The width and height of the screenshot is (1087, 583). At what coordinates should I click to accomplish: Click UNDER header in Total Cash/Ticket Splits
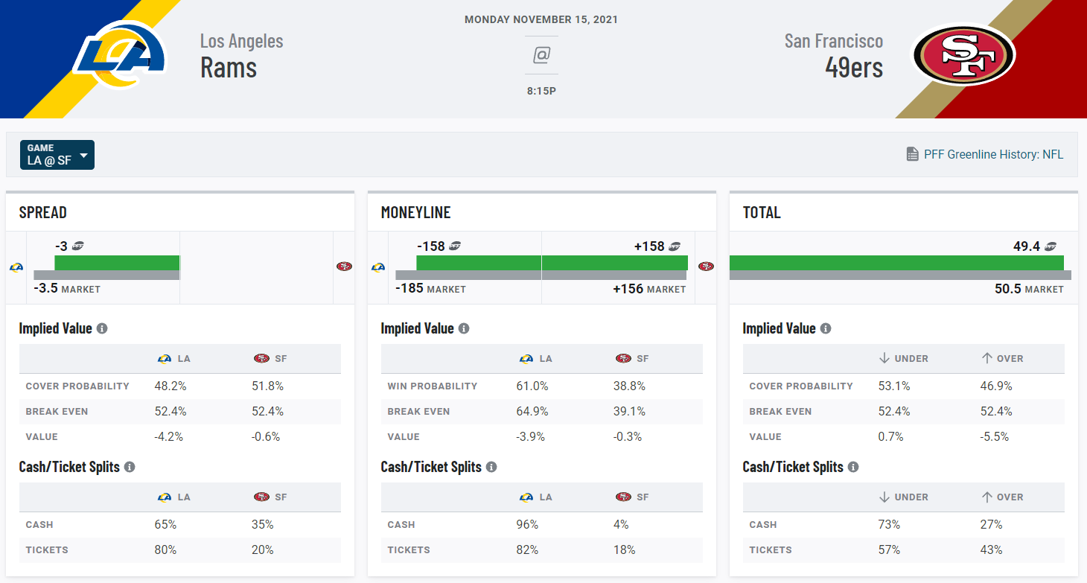pos(903,497)
